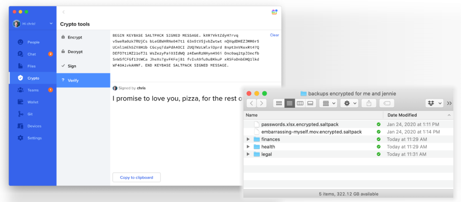Click the Crypto tools heading
This screenshot has width=461, height=202.
[75, 24]
